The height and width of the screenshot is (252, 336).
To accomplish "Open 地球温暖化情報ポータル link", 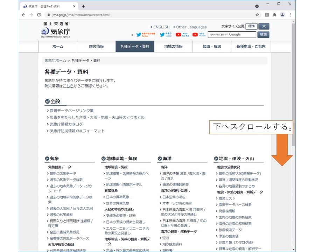I will pos(124,184).
